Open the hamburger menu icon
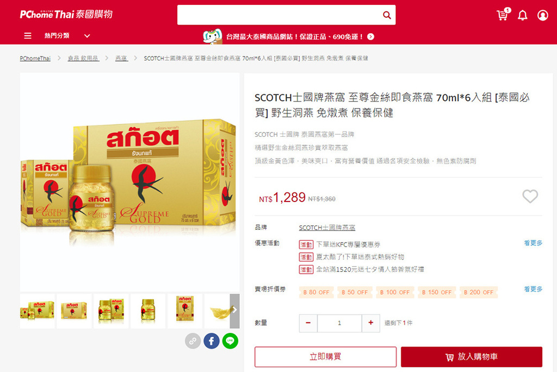The width and height of the screenshot is (557, 372). (x=28, y=36)
